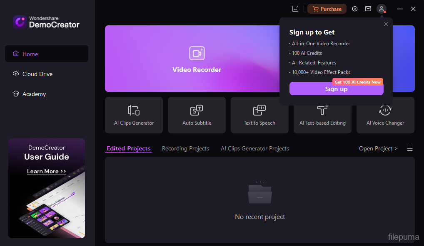The image size is (424, 246).
Task: Click the 'Sign up to Get' heading
Action: click(312, 32)
